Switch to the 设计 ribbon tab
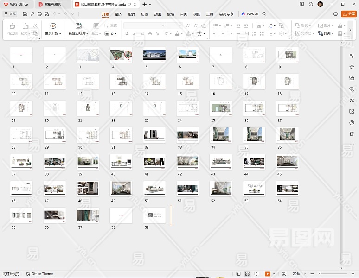359x278 pixels. (x=132, y=14)
